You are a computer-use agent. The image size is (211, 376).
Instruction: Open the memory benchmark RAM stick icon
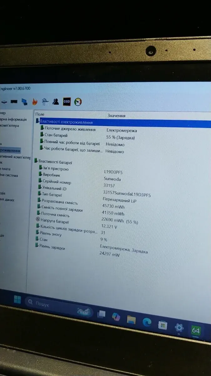(14, 102)
